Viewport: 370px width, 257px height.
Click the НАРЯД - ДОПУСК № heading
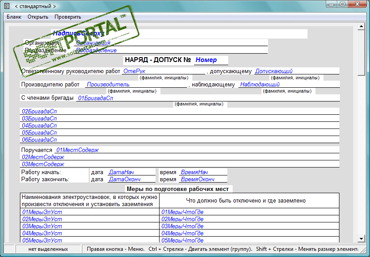pyautogui.click(x=158, y=60)
